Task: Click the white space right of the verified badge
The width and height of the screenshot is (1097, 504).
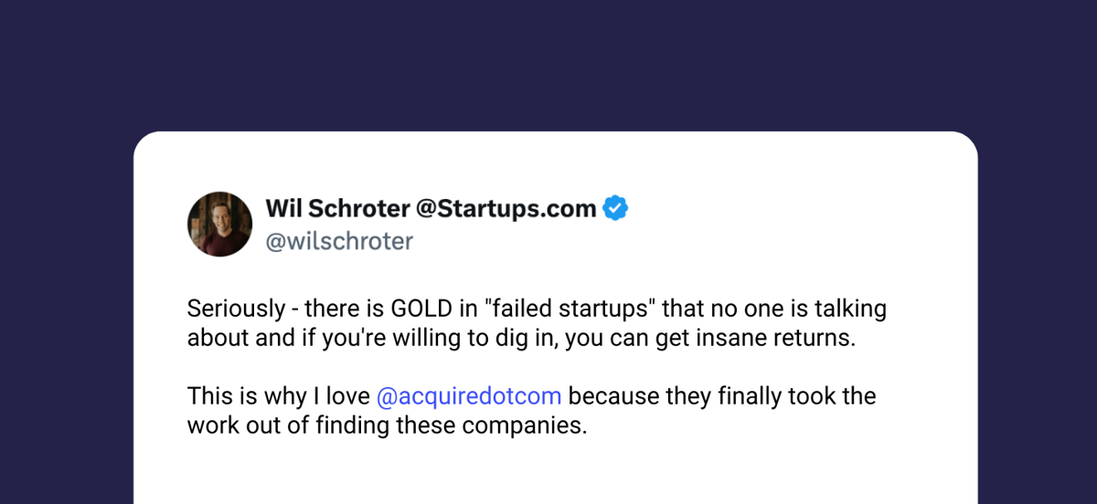Action: [795, 210]
